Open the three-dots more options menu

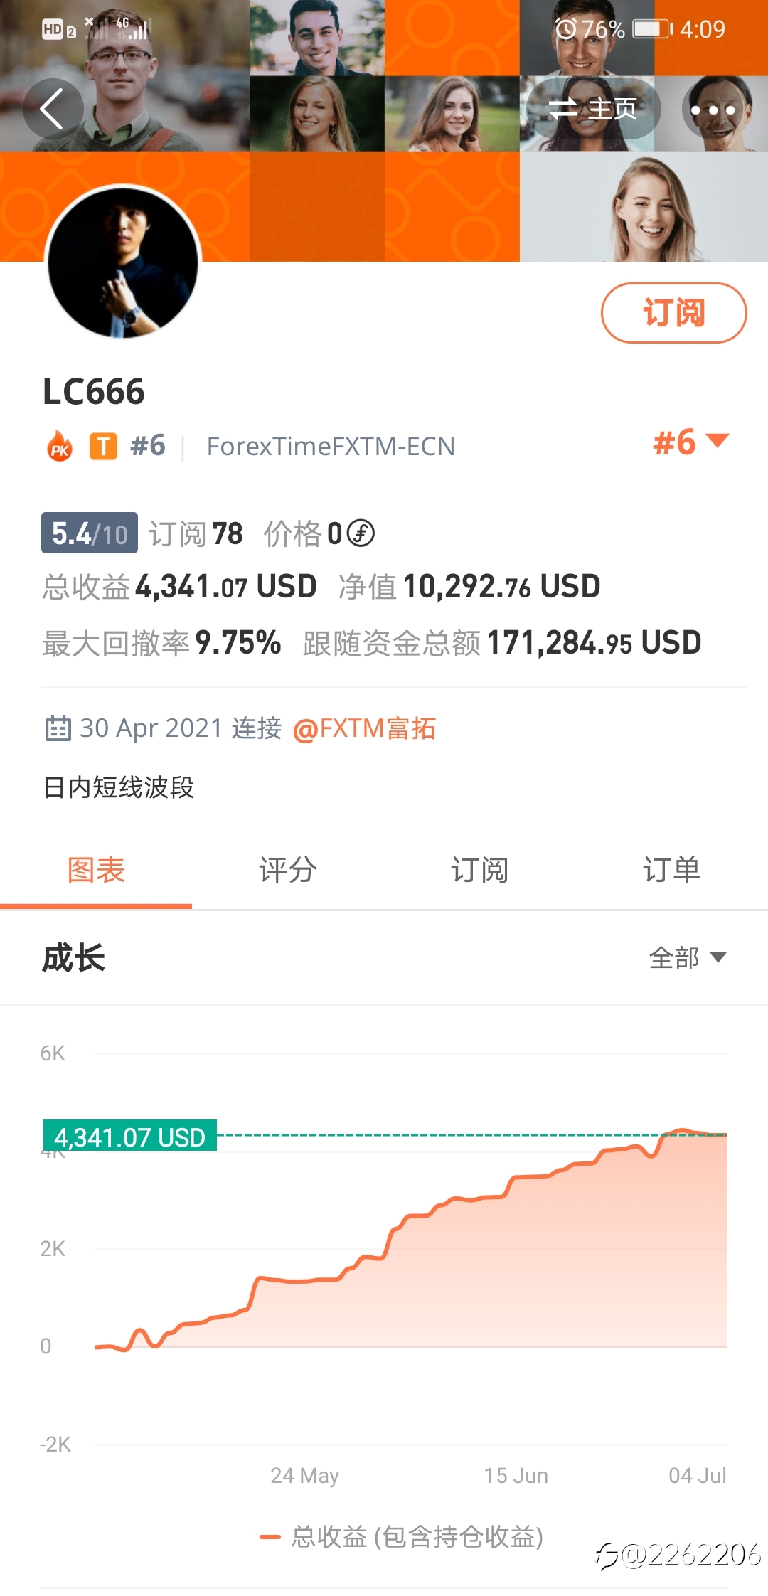point(713,110)
